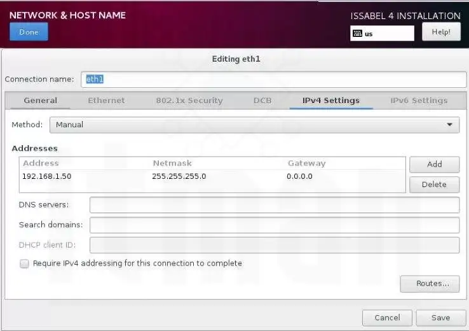Add a new IP address entry
The width and height of the screenshot is (469, 331).
pyautogui.click(x=434, y=164)
